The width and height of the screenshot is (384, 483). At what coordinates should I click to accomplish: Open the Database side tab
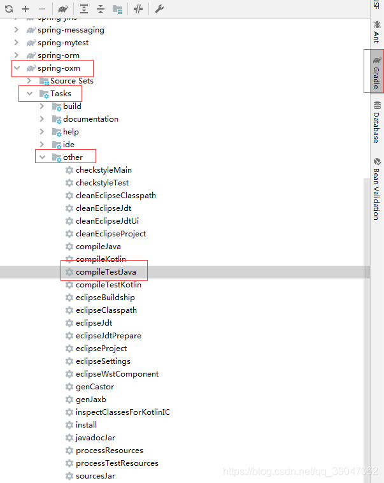click(376, 122)
